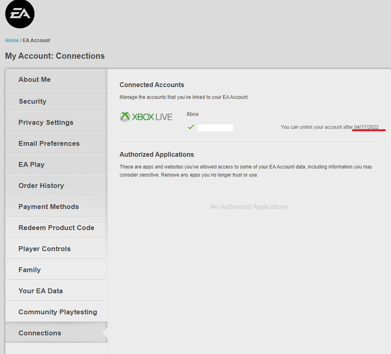Open Your EA Data tab
The width and height of the screenshot is (391, 354).
pos(41,291)
